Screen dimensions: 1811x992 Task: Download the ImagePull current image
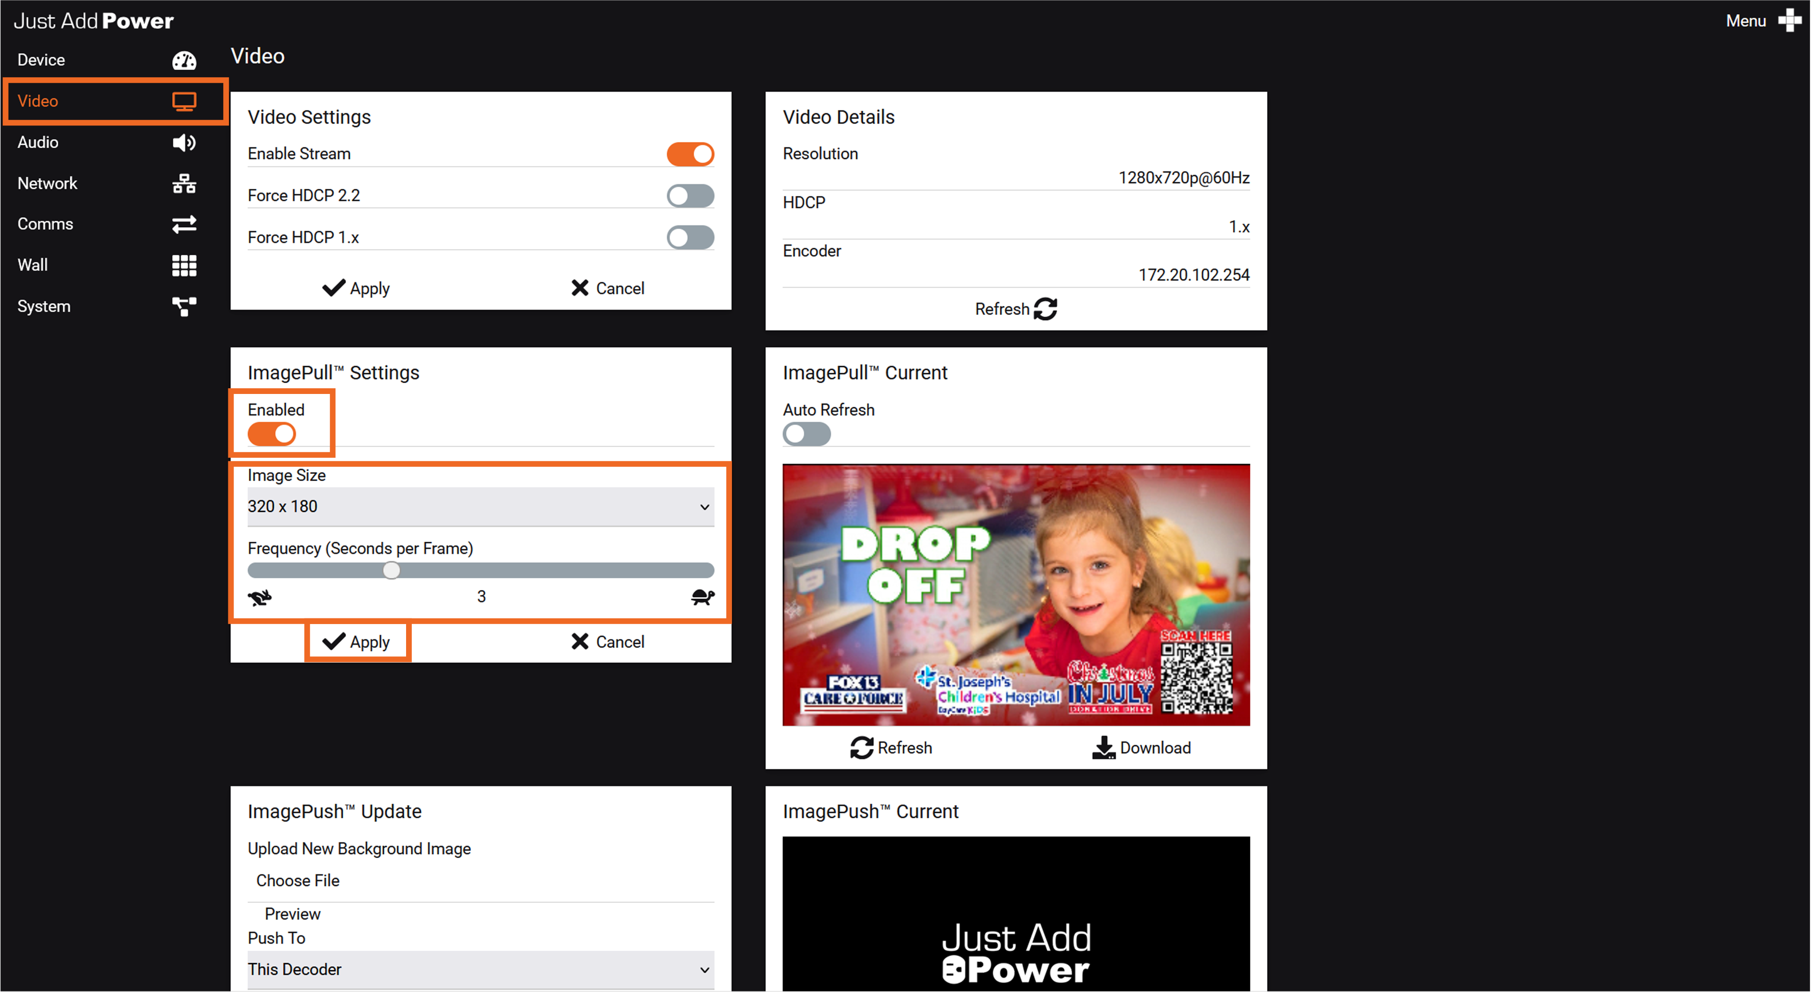coord(1142,748)
